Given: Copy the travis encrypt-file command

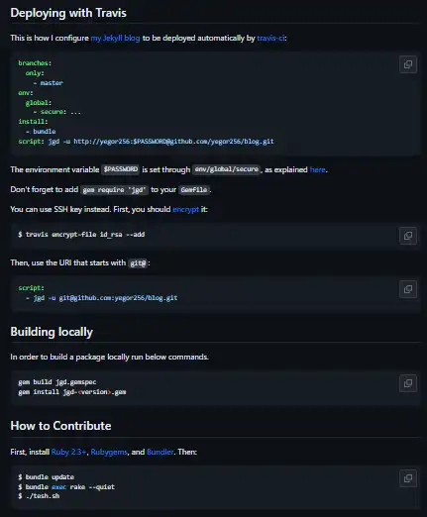Looking at the screenshot, I should [x=408, y=236].
